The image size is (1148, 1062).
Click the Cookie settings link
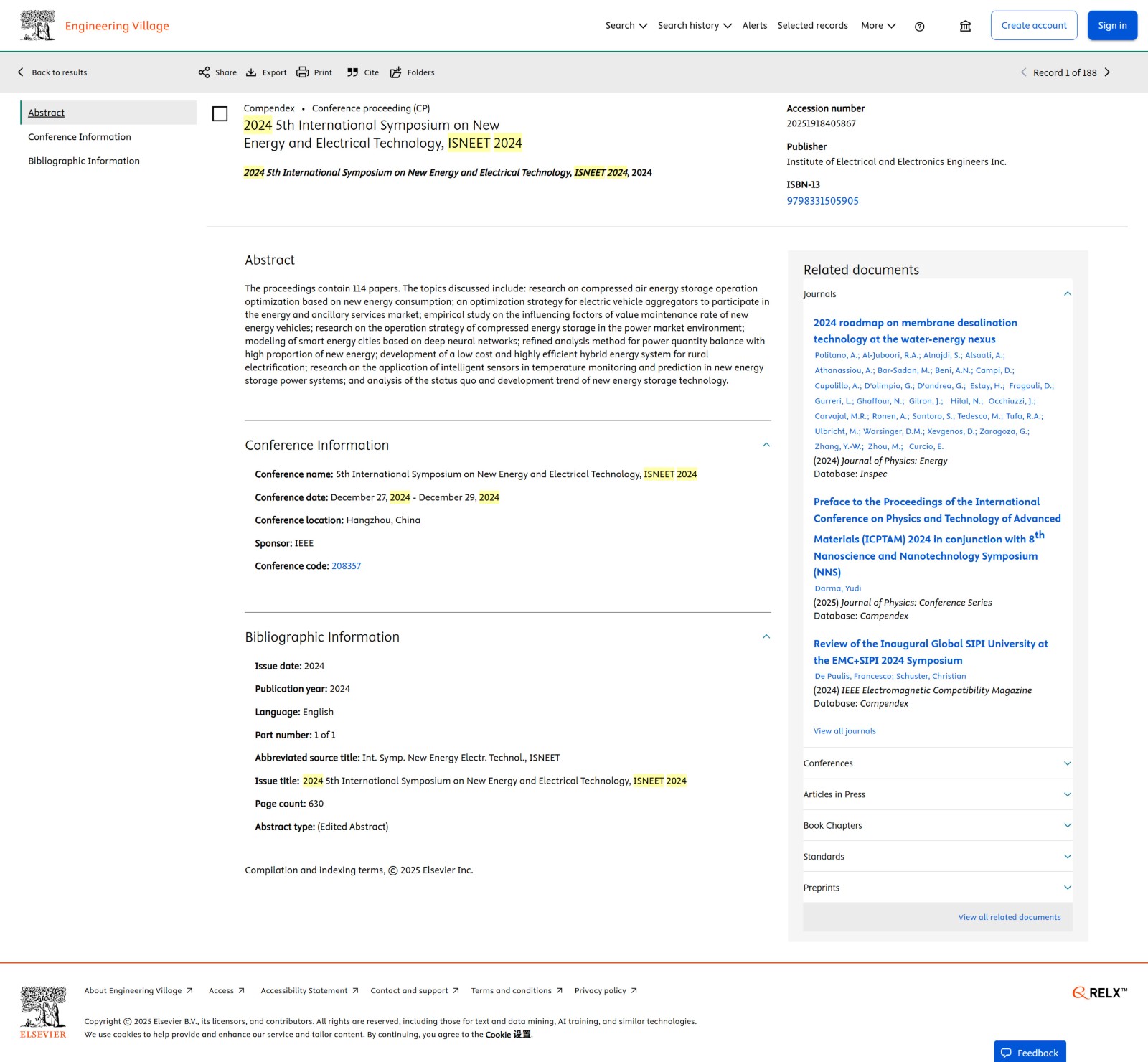508,1035
